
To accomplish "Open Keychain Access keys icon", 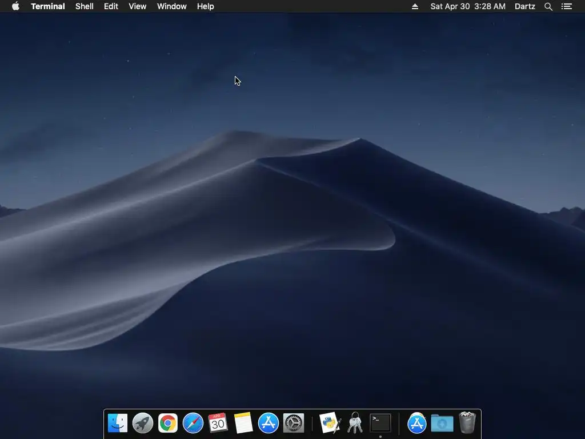I will pyautogui.click(x=355, y=423).
